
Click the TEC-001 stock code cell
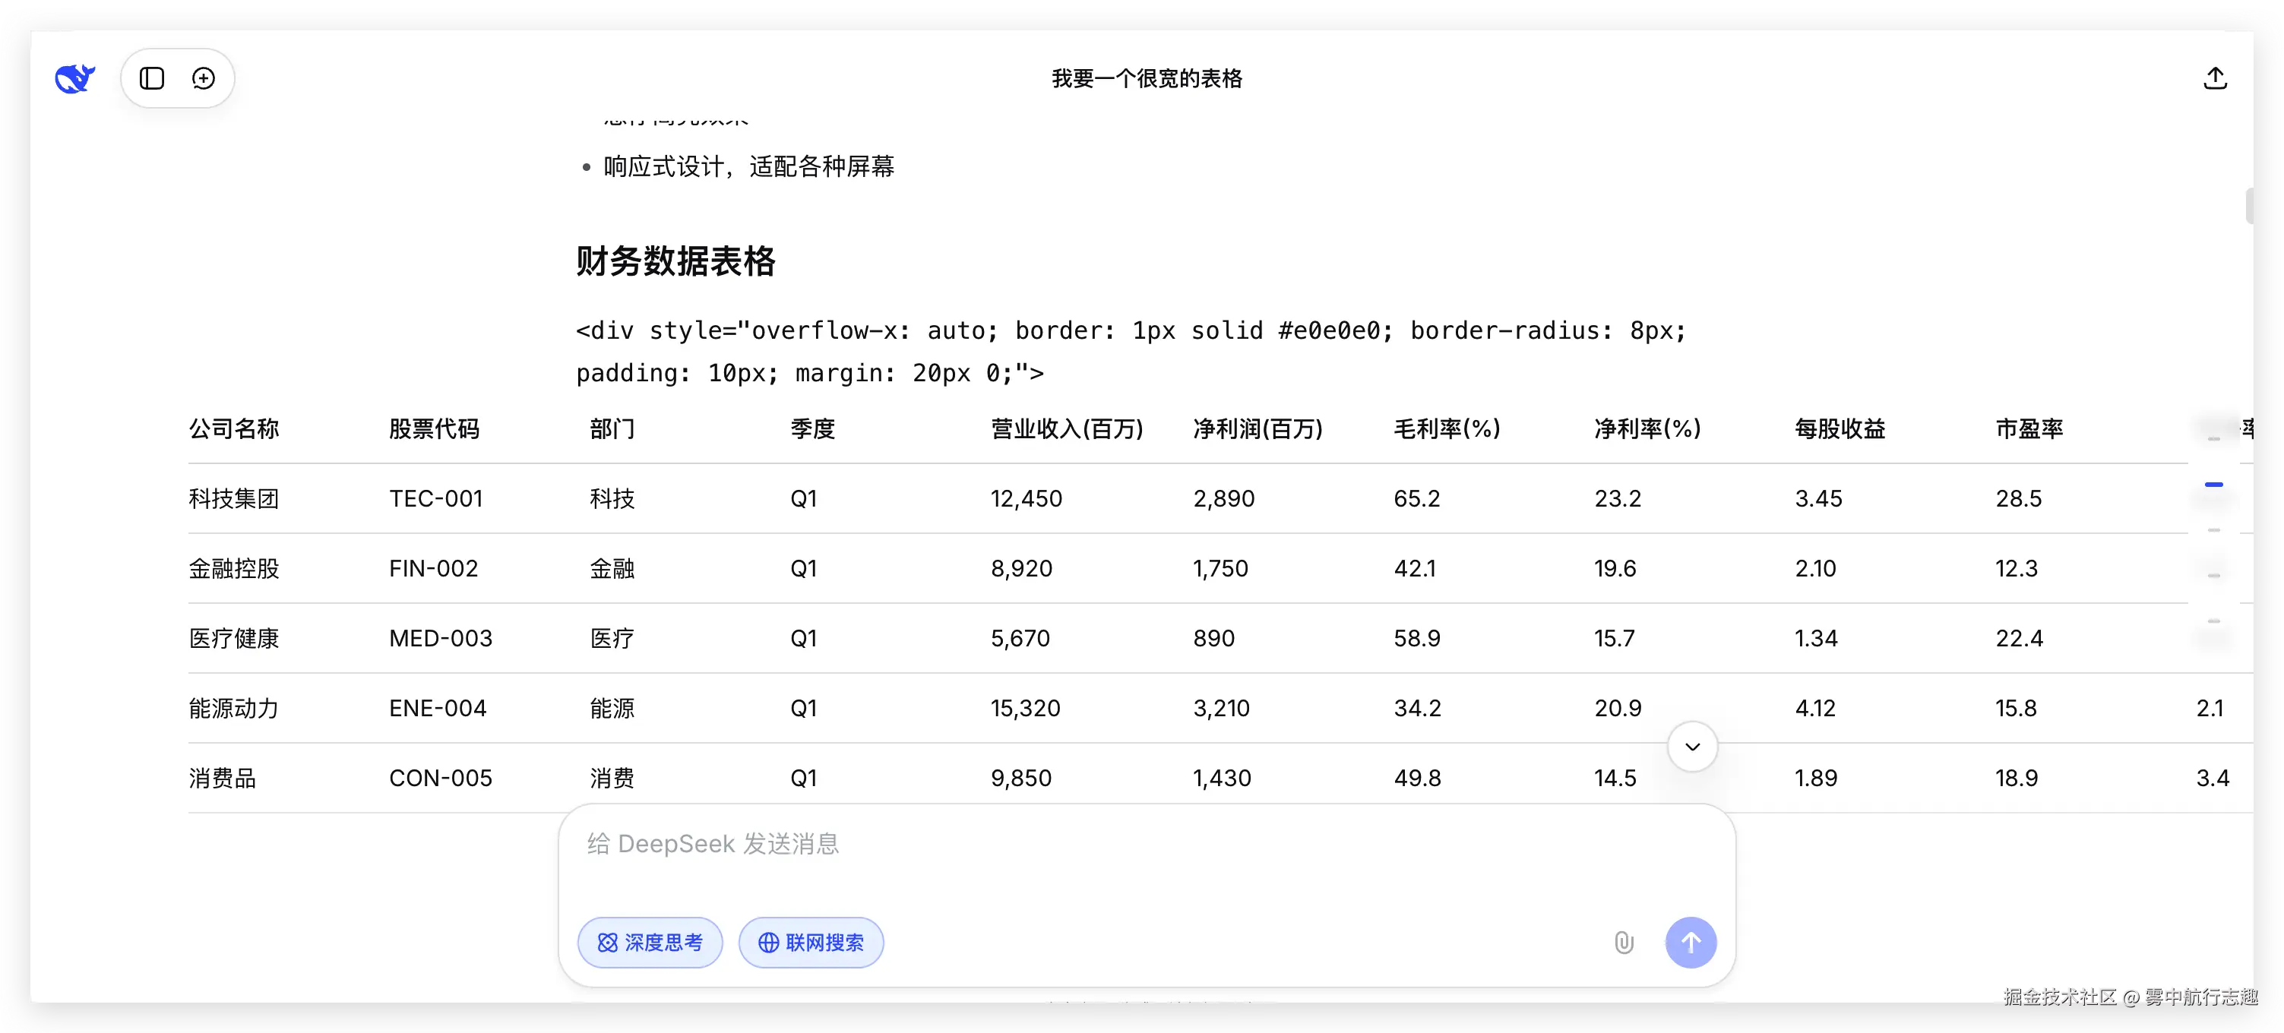(435, 499)
